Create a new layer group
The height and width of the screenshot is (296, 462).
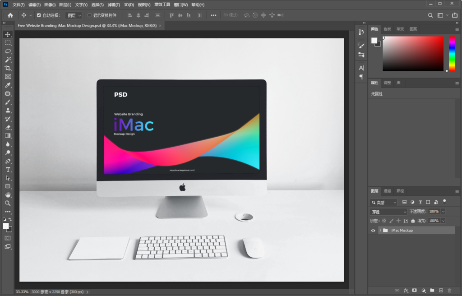(432, 291)
